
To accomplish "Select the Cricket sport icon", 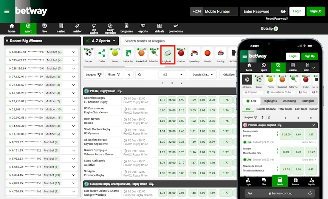I will pos(181,55).
